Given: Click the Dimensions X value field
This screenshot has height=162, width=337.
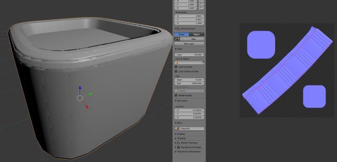Looking at the screenshot, I should click(189, 16).
